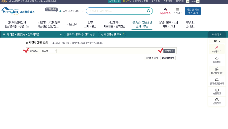Open 납부 고지·환급 menu

[90, 24]
